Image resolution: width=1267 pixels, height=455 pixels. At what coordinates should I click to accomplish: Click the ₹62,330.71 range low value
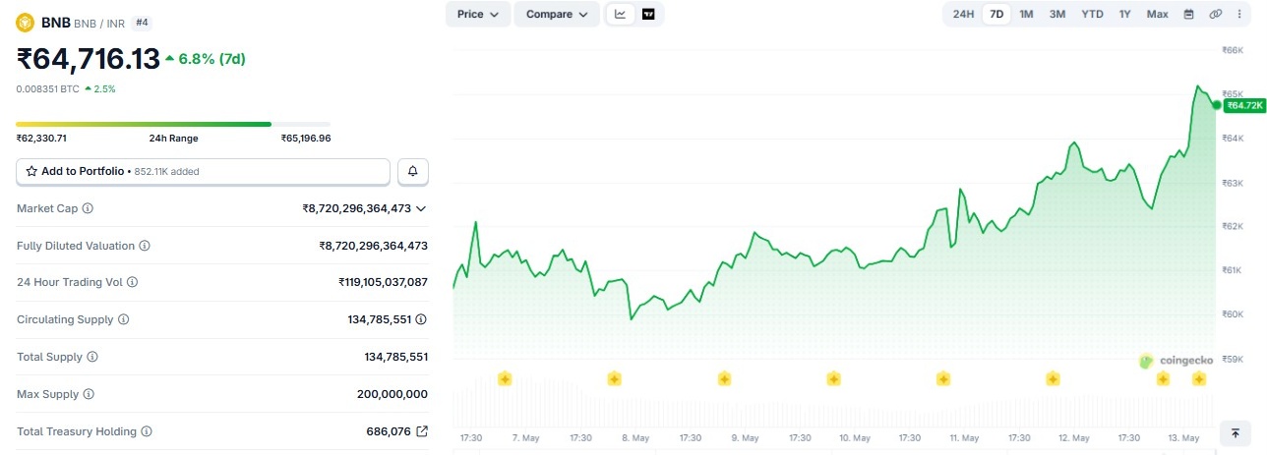pyautogui.click(x=41, y=139)
